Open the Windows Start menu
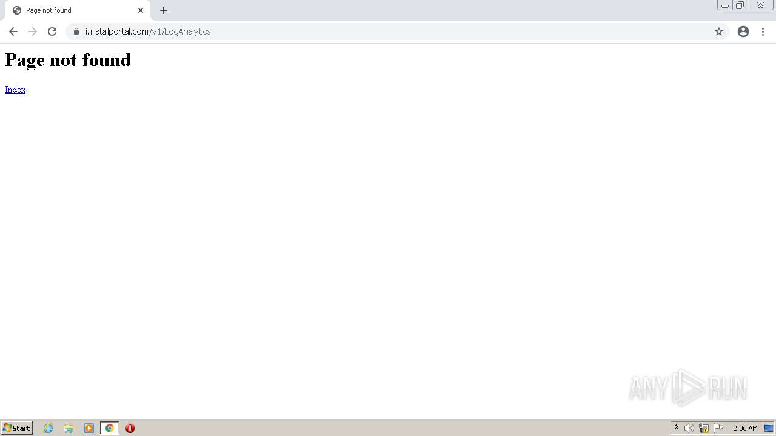The width and height of the screenshot is (776, 436). (x=17, y=428)
